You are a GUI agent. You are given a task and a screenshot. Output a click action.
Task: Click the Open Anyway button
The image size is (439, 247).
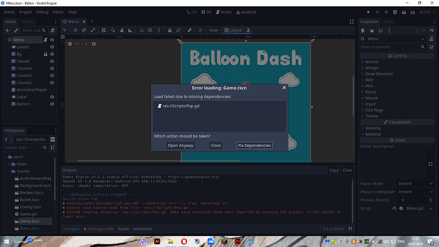pyautogui.click(x=180, y=145)
